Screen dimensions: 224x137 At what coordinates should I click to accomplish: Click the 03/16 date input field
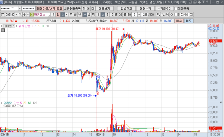point(184,15)
